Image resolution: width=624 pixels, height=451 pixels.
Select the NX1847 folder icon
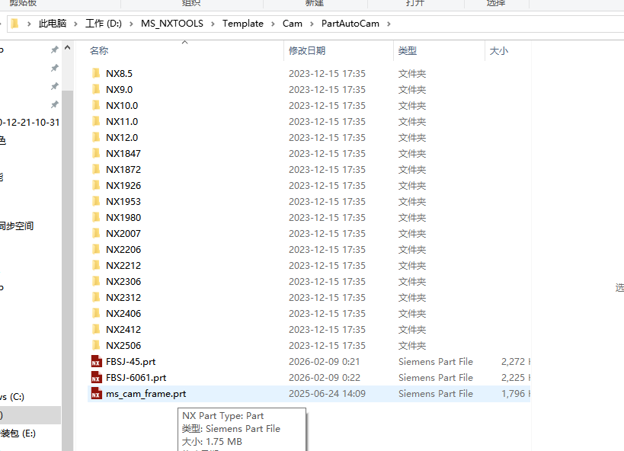point(96,153)
